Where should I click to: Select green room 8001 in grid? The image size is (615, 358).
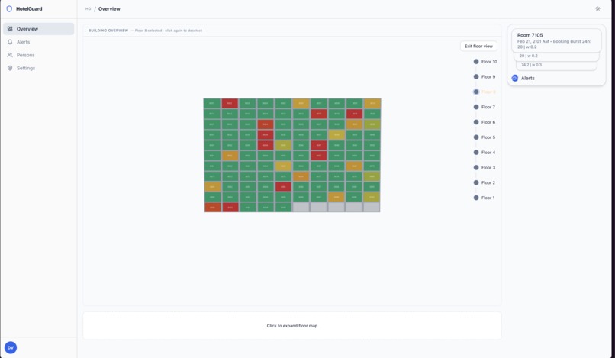212,104
